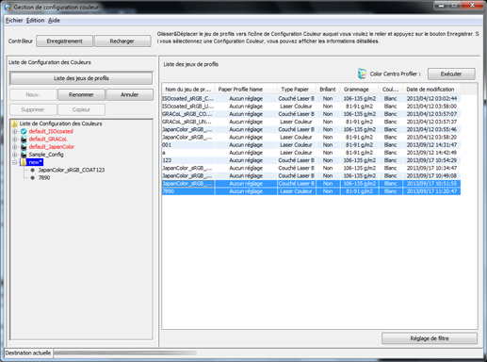
Task: Select the 001 profile row
Action: (x=311, y=145)
